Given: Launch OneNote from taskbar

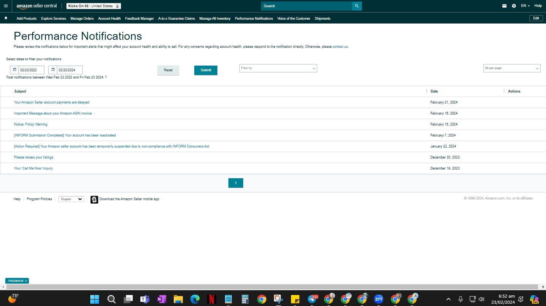Looking at the screenshot, I should tap(162, 299).
